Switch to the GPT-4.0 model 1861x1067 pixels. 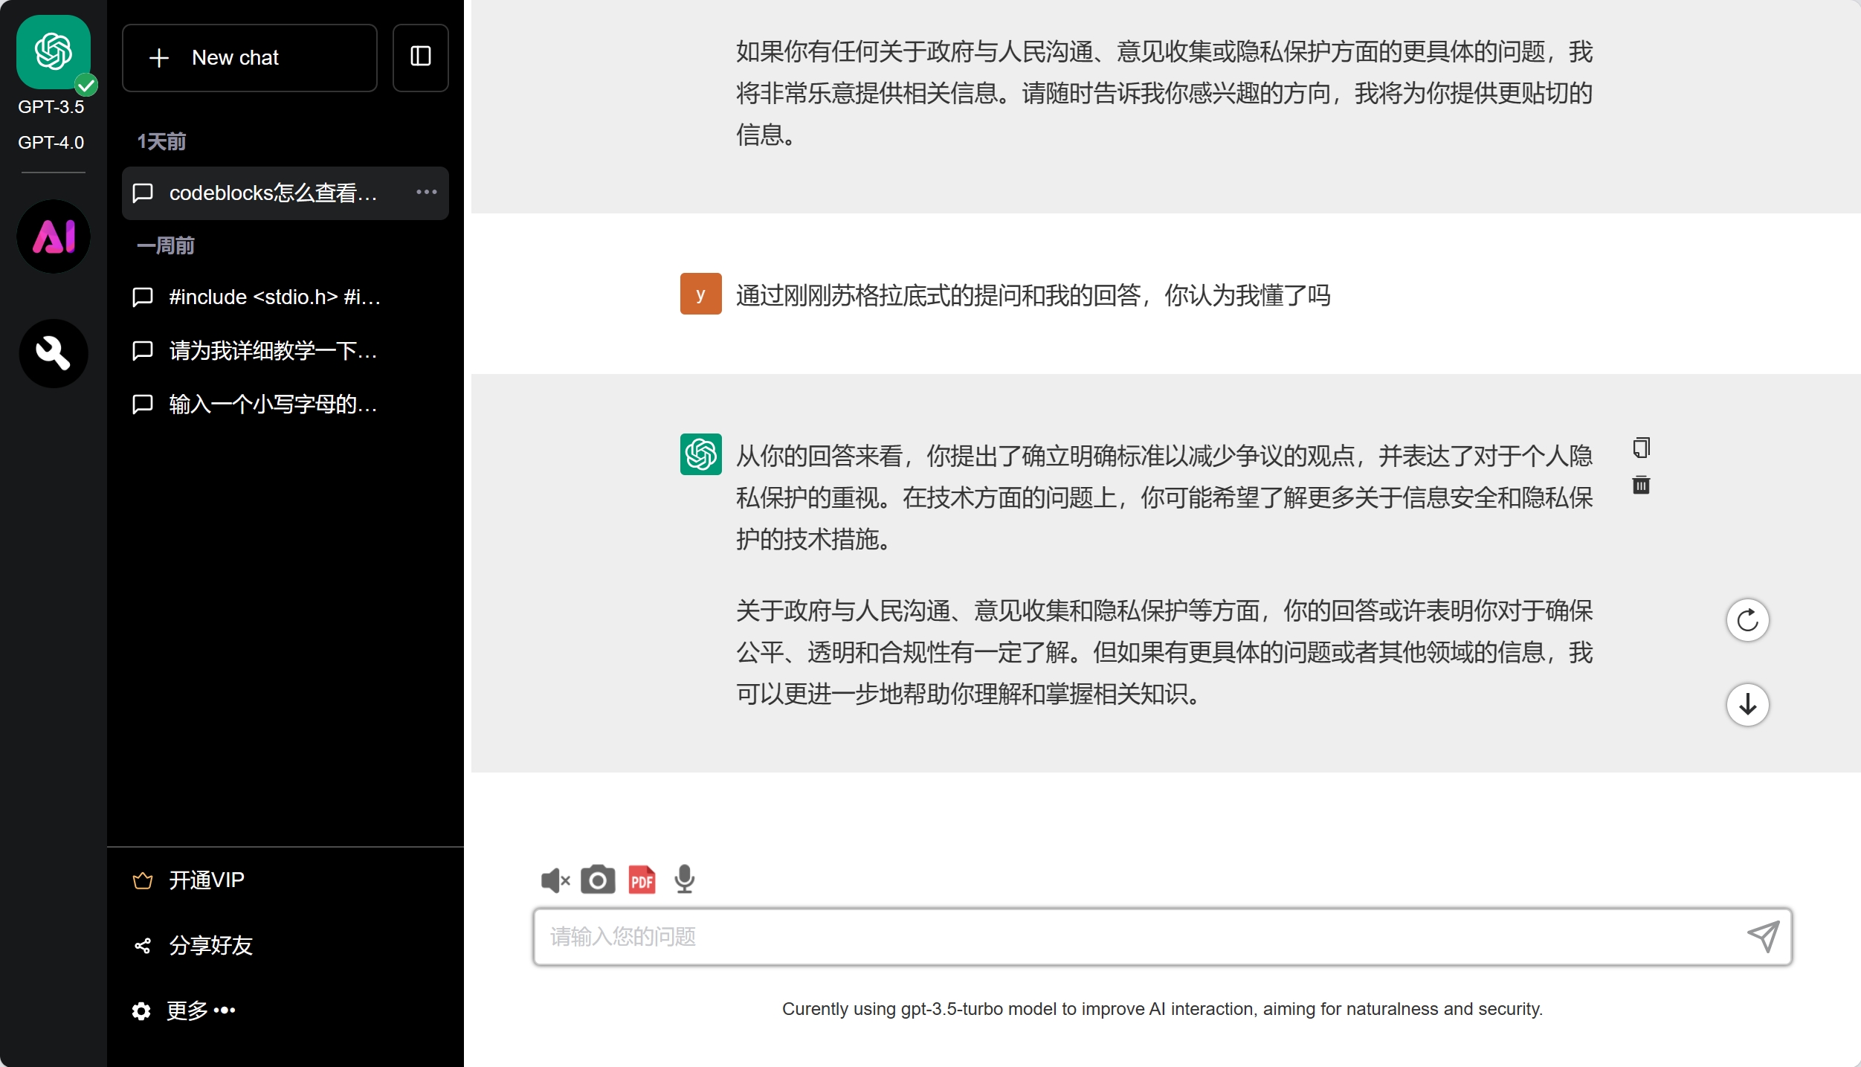(51, 142)
